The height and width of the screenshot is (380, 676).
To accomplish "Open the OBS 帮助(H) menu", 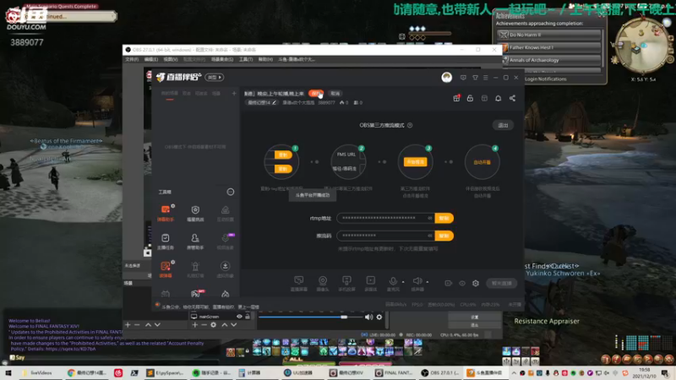I will click(265, 59).
